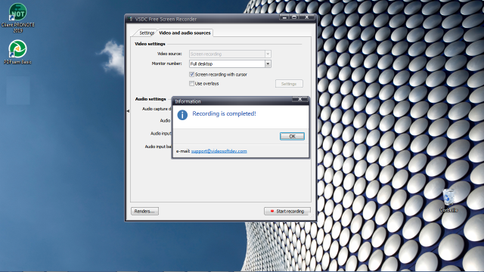
Task: Click the 'Recording is completed!' message text
Action: (224, 113)
